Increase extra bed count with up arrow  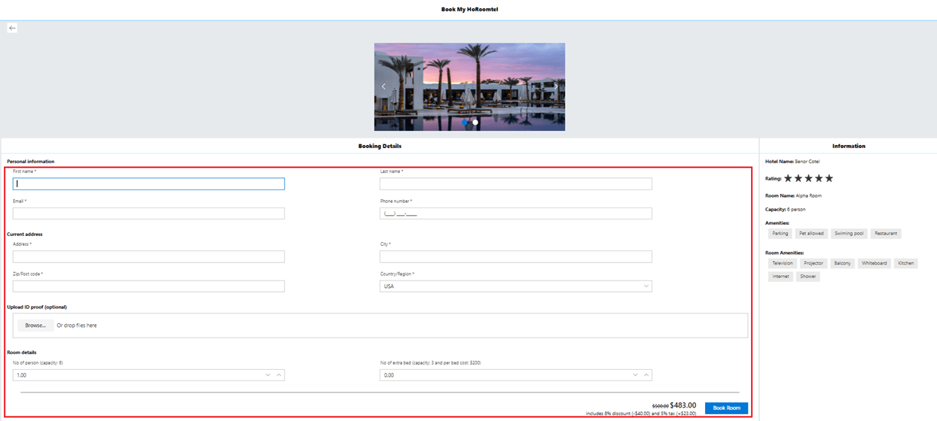pyautogui.click(x=646, y=375)
